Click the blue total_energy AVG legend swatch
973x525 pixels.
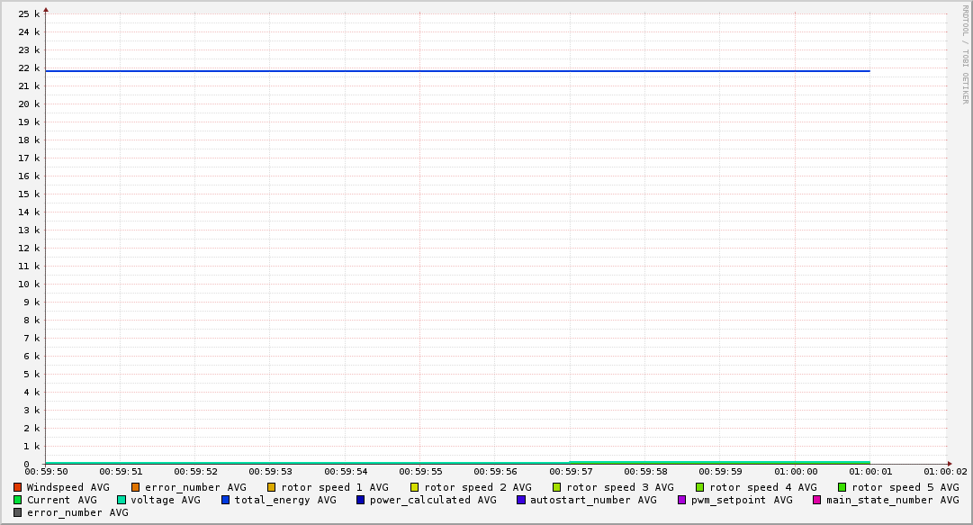click(226, 500)
